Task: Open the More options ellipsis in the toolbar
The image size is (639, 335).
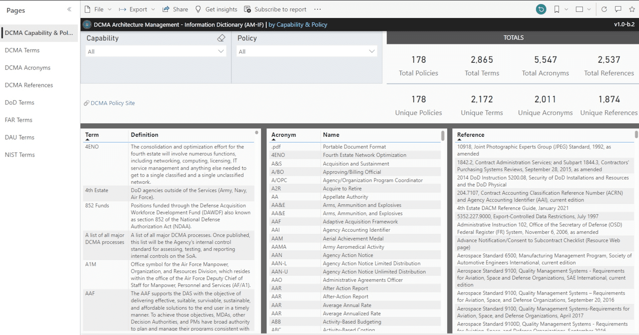Action: tap(318, 9)
